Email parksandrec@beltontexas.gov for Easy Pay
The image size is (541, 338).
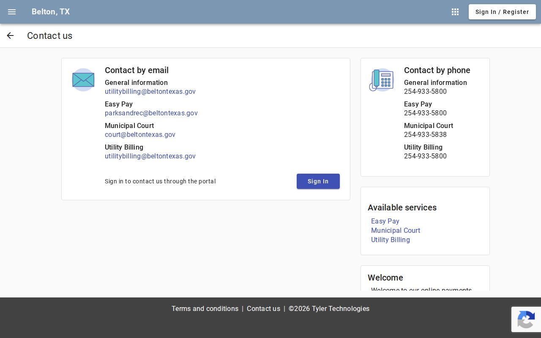point(151,113)
